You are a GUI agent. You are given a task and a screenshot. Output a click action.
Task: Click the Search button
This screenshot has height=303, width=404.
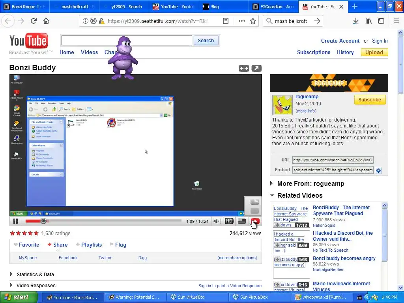(206, 41)
